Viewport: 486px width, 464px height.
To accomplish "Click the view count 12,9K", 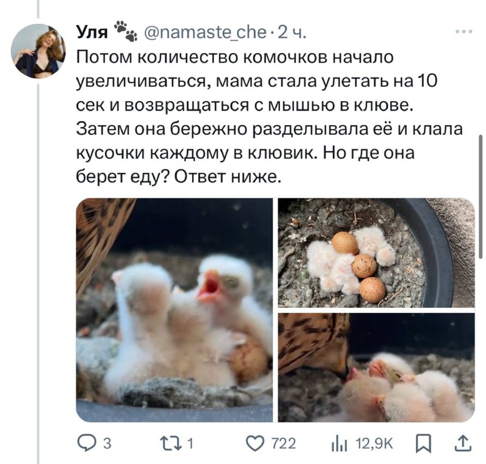I will click(x=374, y=444).
